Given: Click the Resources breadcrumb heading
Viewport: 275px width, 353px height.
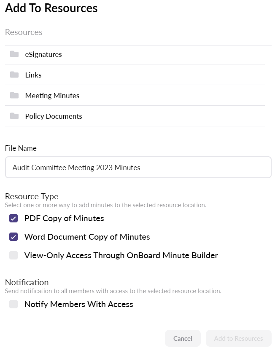Looking at the screenshot, I should pyautogui.click(x=24, y=32).
